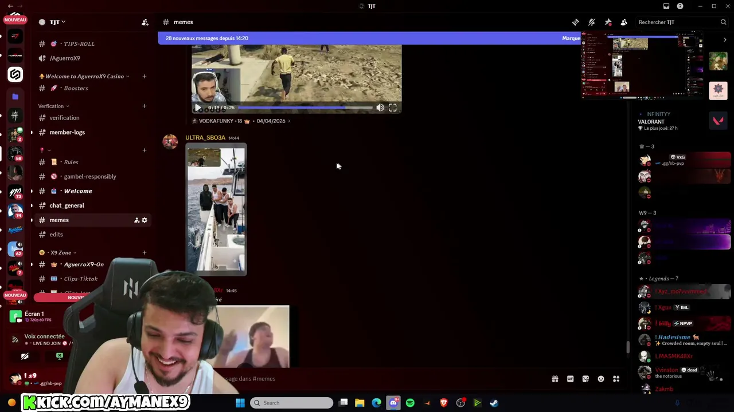This screenshot has height=412, width=734.
Task: Join the /AguerroX9 voice channel
Action: 65,58
